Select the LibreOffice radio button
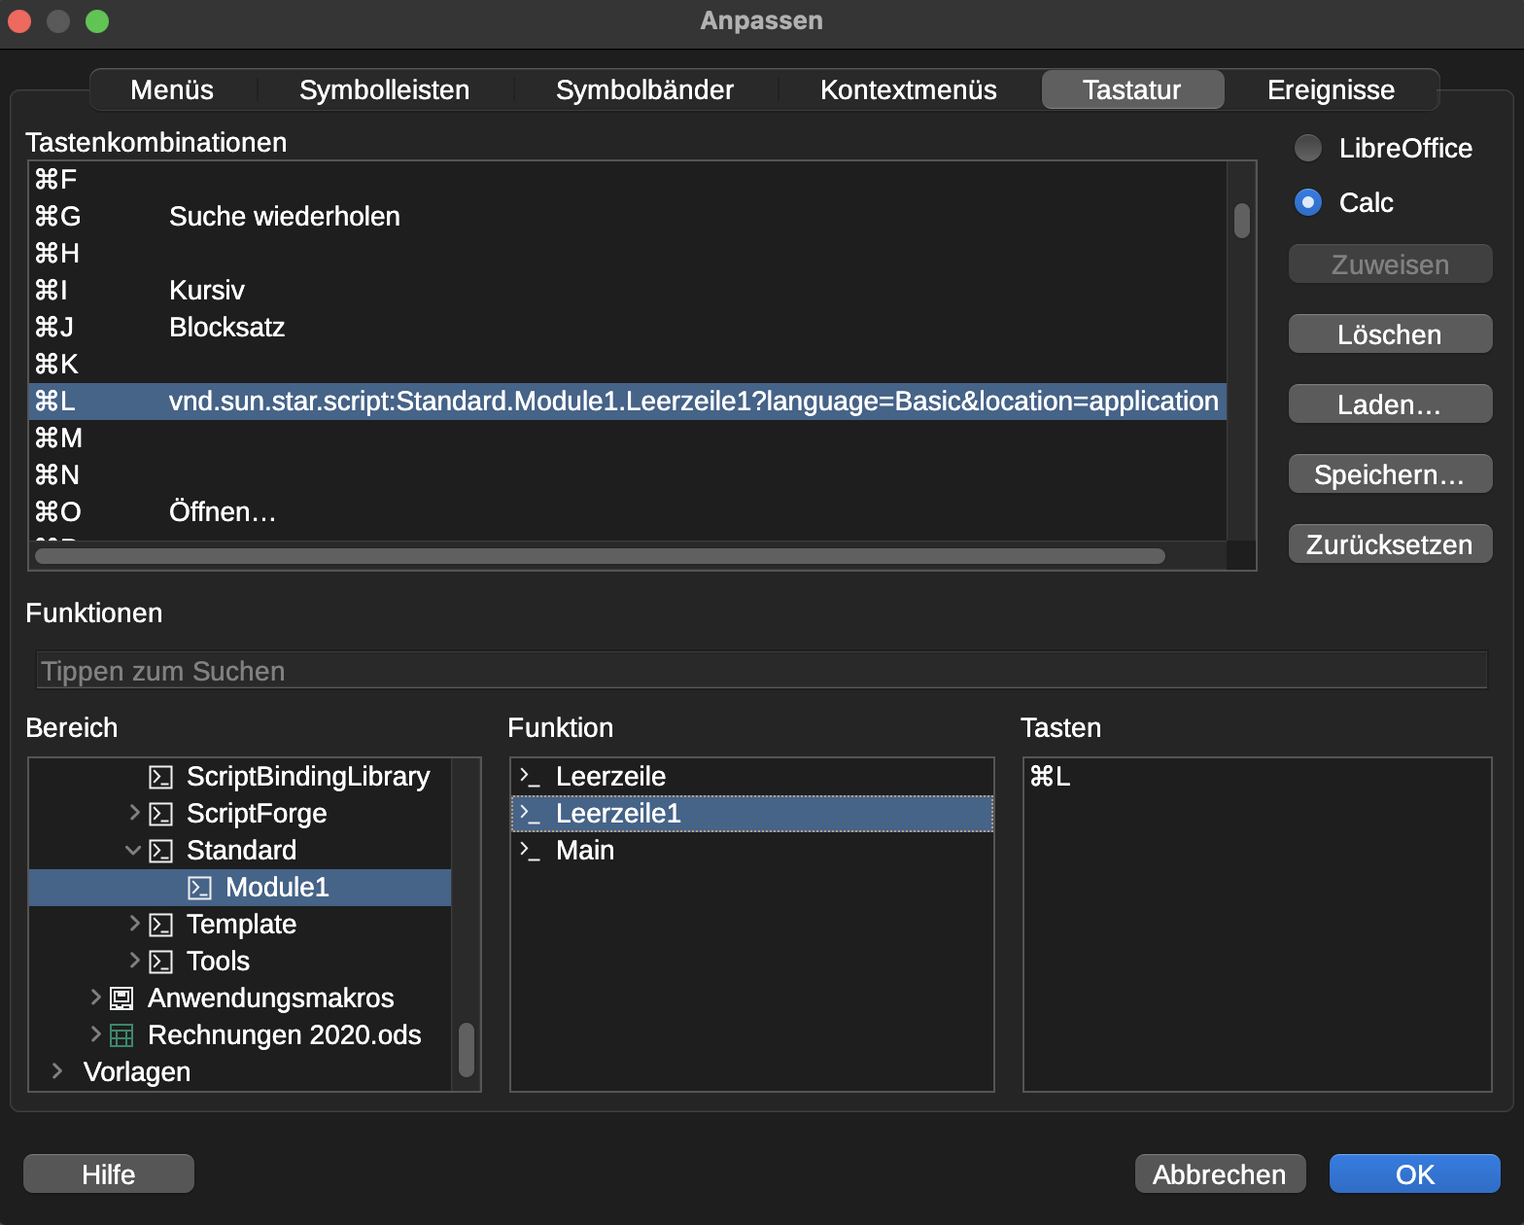The height and width of the screenshot is (1225, 1524). pos(1308,148)
